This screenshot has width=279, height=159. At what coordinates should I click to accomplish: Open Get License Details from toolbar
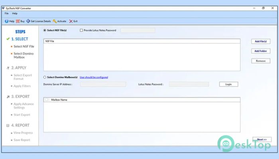(39, 21)
